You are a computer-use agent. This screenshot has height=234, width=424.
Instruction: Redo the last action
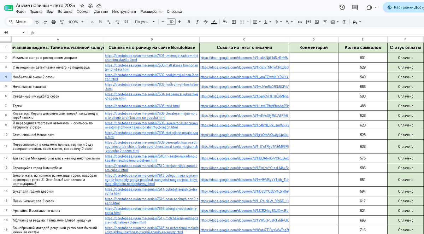click(x=45, y=22)
